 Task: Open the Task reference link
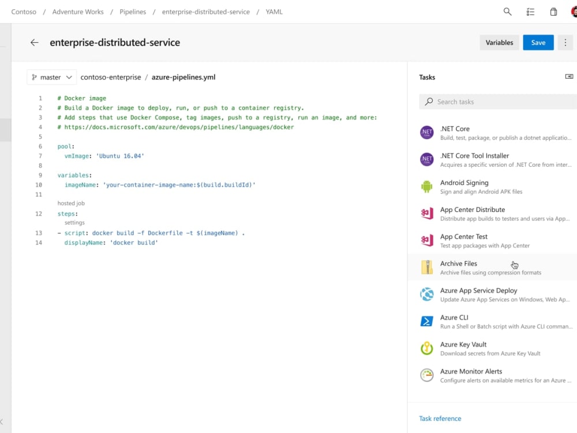tap(440, 418)
